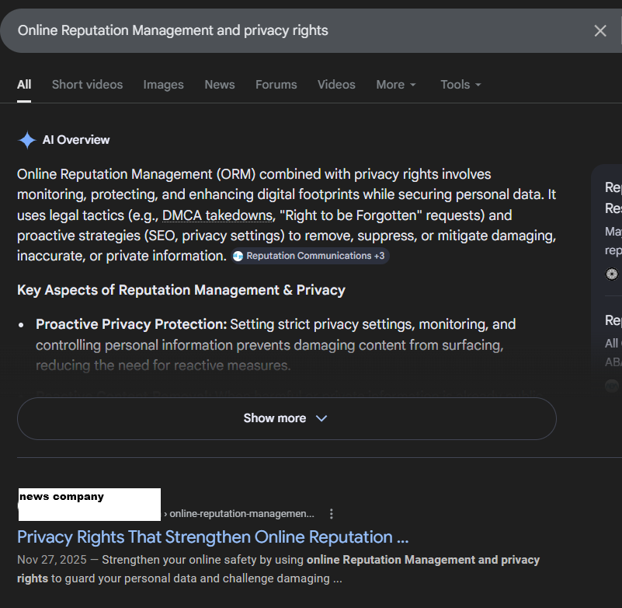The height and width of the screenshot is (608, 622).
Task: Expand AI Overview with Show more
Action: coord(287,418)
